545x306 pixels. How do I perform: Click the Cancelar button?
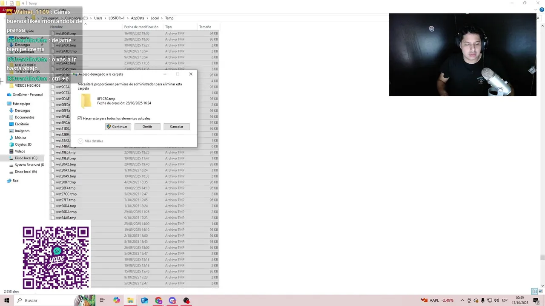(176, 127)
